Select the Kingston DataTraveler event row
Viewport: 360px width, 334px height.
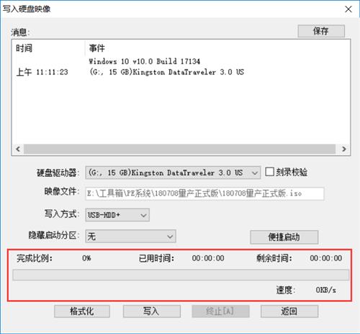166,72
